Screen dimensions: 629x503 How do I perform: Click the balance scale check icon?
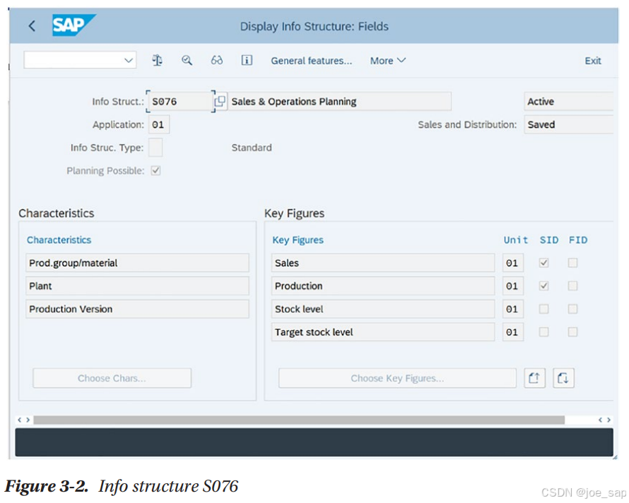(x=157, y=61)
